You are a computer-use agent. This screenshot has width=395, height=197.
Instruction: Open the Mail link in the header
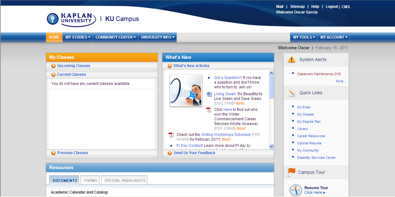pyautogui.click(x=280, y=7)
